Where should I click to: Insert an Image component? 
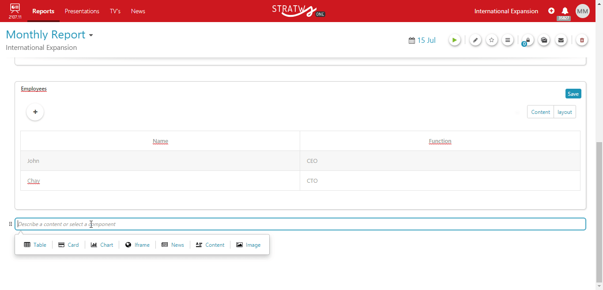(x=249, y=245)
